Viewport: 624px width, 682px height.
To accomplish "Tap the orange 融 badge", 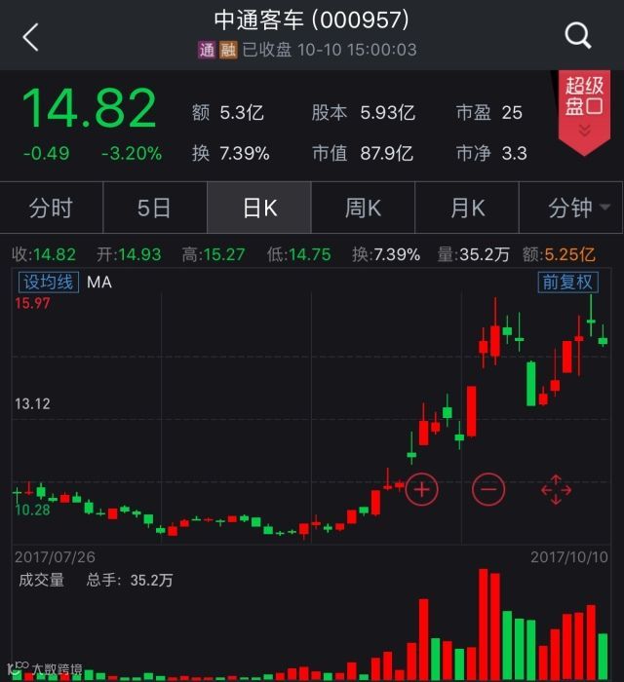I will coord(228,50).
